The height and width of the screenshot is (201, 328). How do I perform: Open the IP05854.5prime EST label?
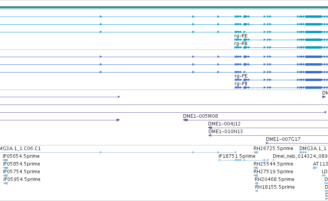pos(22,164)
